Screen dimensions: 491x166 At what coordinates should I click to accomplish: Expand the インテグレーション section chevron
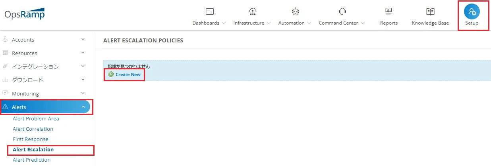click(x=83, y=66)
